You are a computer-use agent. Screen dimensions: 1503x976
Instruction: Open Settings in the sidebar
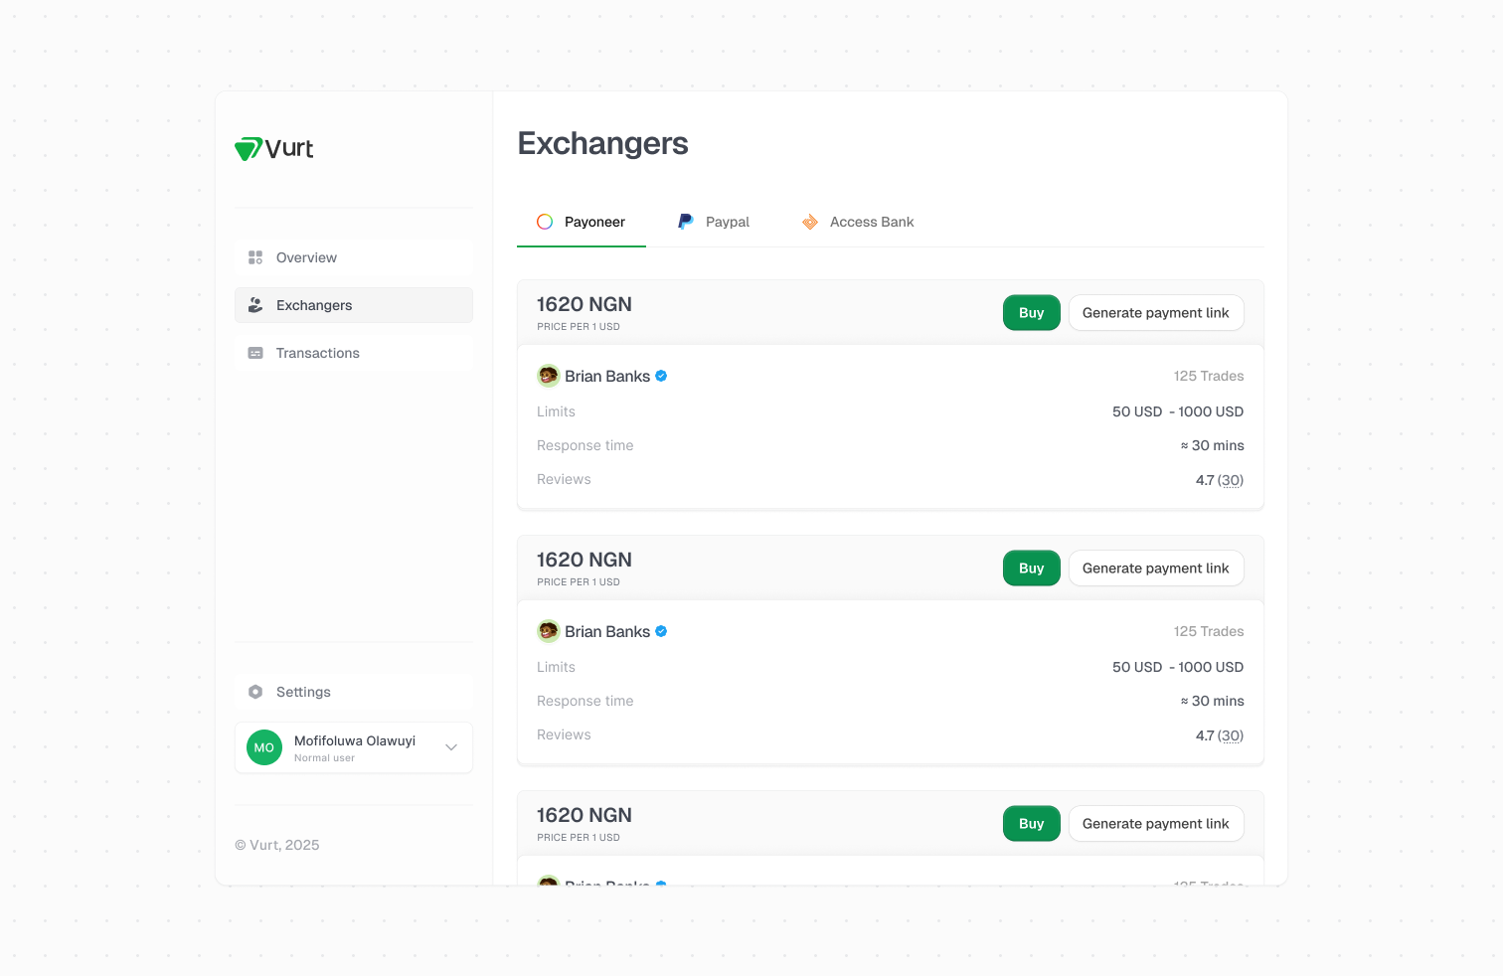354,692
